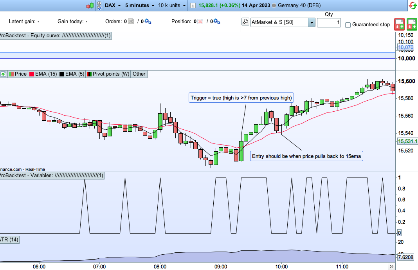Open the Other indicator tab
The height and width of the screenshot is (270, 418).
pos(139,74)
